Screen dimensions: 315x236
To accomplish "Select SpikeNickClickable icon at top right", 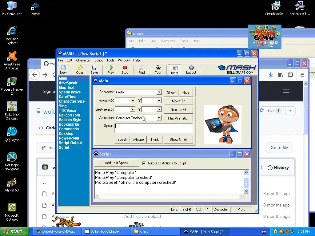I will coord(300,8).
